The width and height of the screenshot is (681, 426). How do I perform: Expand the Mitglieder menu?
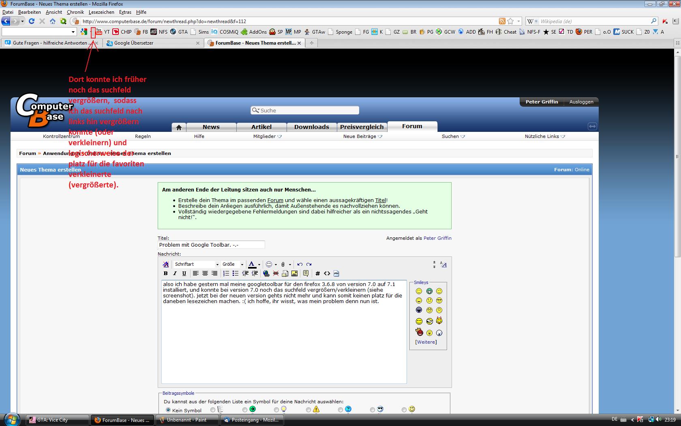(268, 136)
